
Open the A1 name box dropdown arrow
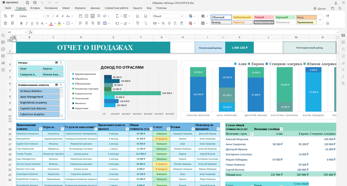pos(25,32)
